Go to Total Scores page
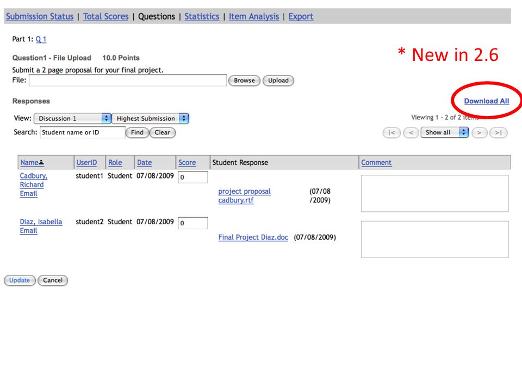 tap(105, 16)
